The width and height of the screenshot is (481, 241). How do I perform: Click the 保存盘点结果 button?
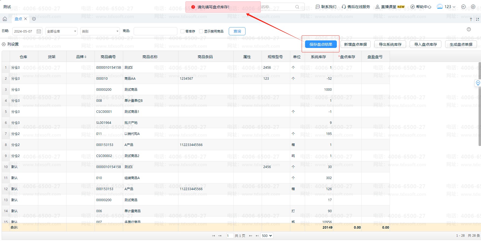pos(321,44)
